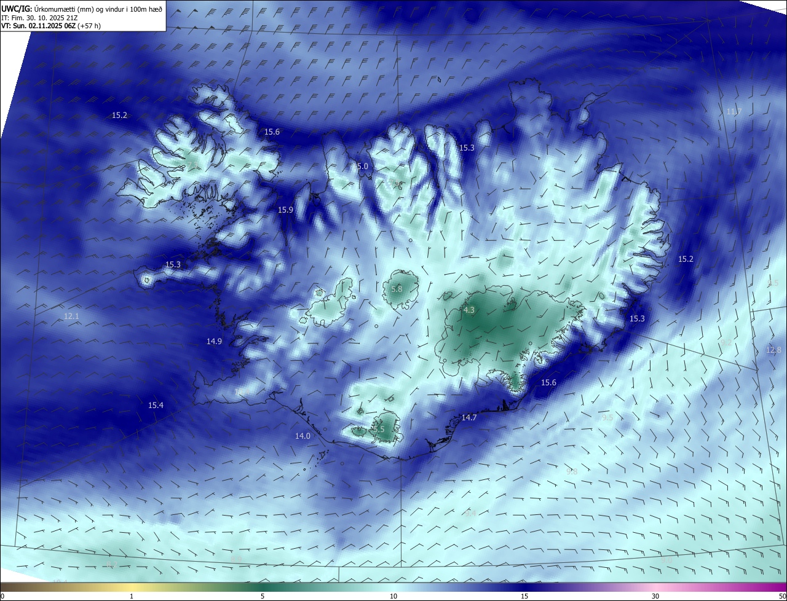Select the 12.8 value label
Viewport: 787px width, 601px height.
tap(773, 350)
